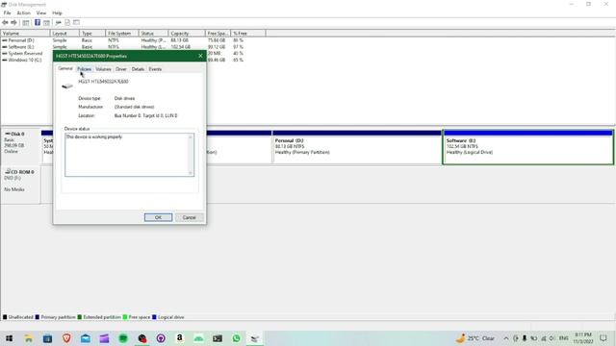The height and width of the screenshot is (346, 616).
Task: Click the Layout column header
Action: (x=64, y=34)
